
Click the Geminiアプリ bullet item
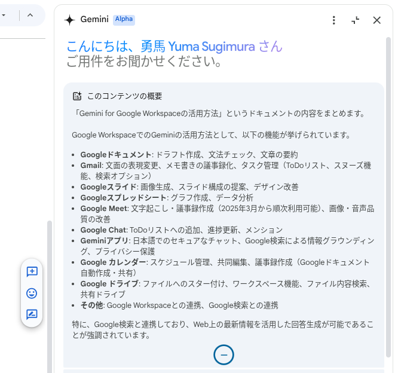tap(227, 246)
